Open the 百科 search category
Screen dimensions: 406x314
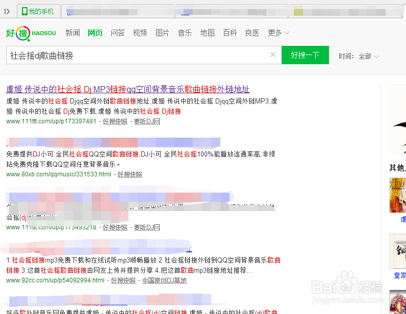coord(230,33)
